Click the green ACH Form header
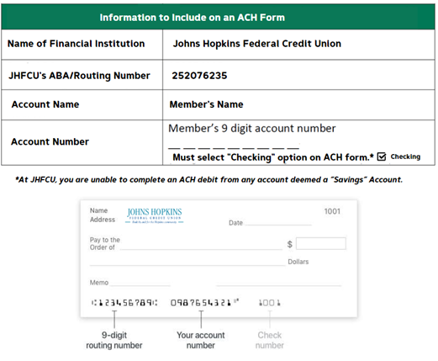Viewport: 438px width, 361px height. tap(218, 17)
